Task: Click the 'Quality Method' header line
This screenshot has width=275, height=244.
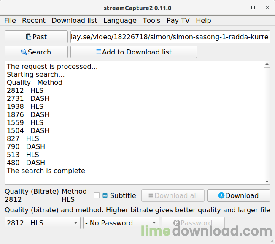Action: click(x=35, y=82)
